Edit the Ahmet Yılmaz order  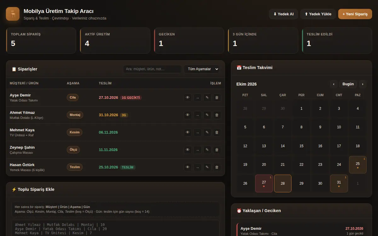point(207,115)
